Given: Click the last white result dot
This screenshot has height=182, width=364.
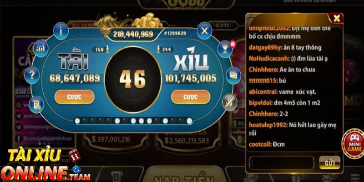Looking at the screenshot, I should point(189,121).
